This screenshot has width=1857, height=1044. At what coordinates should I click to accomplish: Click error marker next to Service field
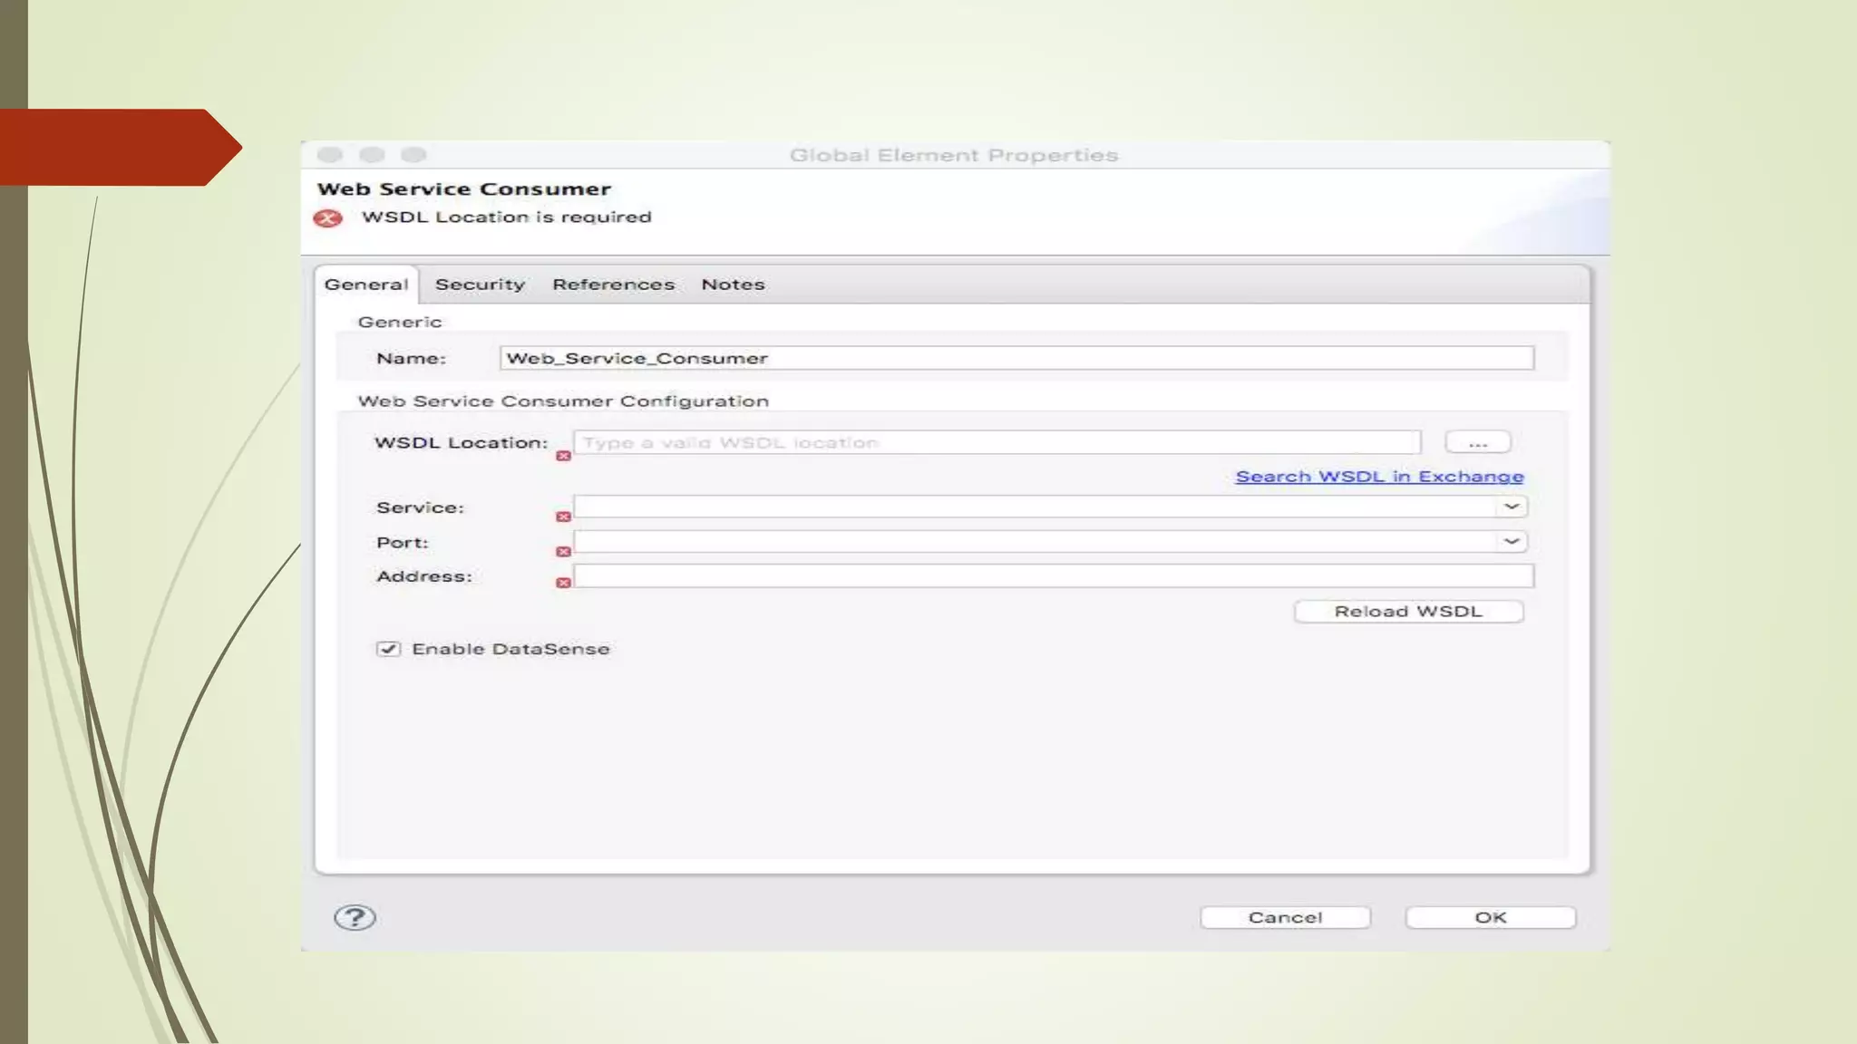click(563, 517)
